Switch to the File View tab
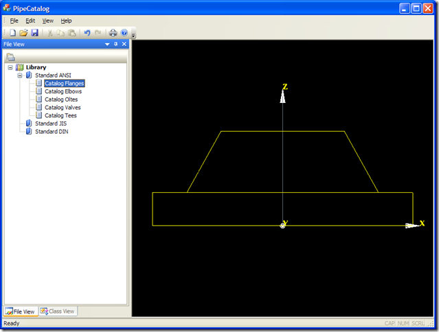Screen dimensions: 439x332 (21, 311)
